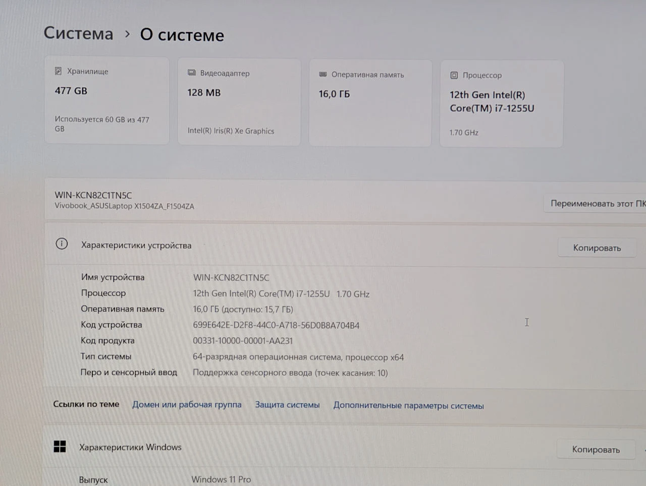Open the Хранилище 477 GB card
The width and height of the screenshot is (646, 486).
tap(106, 100)
